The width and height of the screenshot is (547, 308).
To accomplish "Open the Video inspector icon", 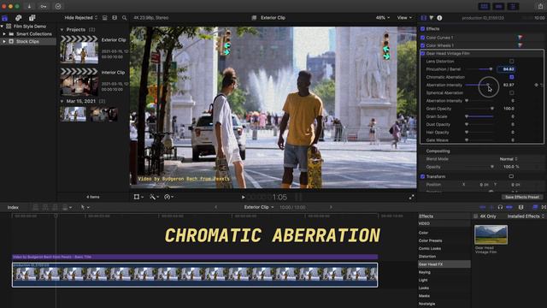I will coord(424,18).
